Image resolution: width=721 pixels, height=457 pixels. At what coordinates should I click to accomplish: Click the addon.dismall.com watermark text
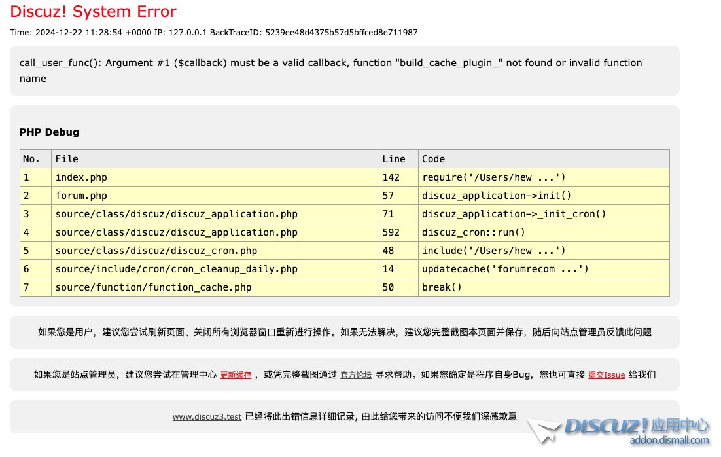[669, 441]
